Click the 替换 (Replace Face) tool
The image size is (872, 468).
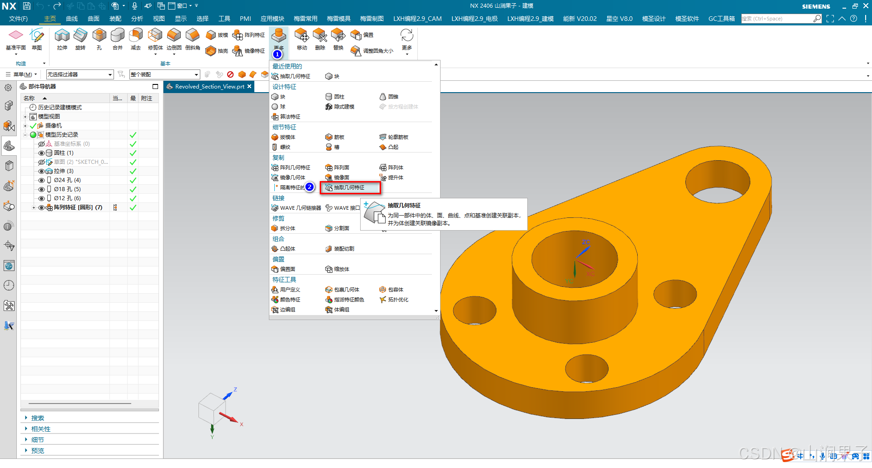[x=338, y=39]
